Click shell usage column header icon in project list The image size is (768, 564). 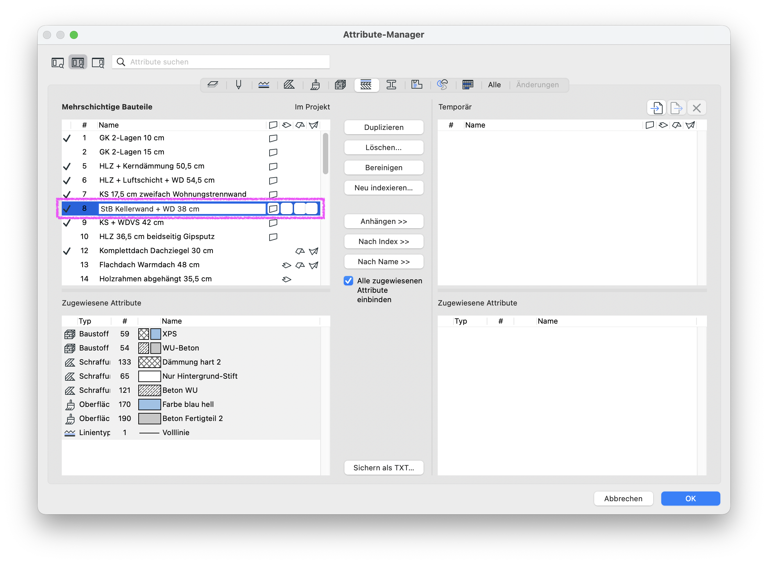point(314,125)
